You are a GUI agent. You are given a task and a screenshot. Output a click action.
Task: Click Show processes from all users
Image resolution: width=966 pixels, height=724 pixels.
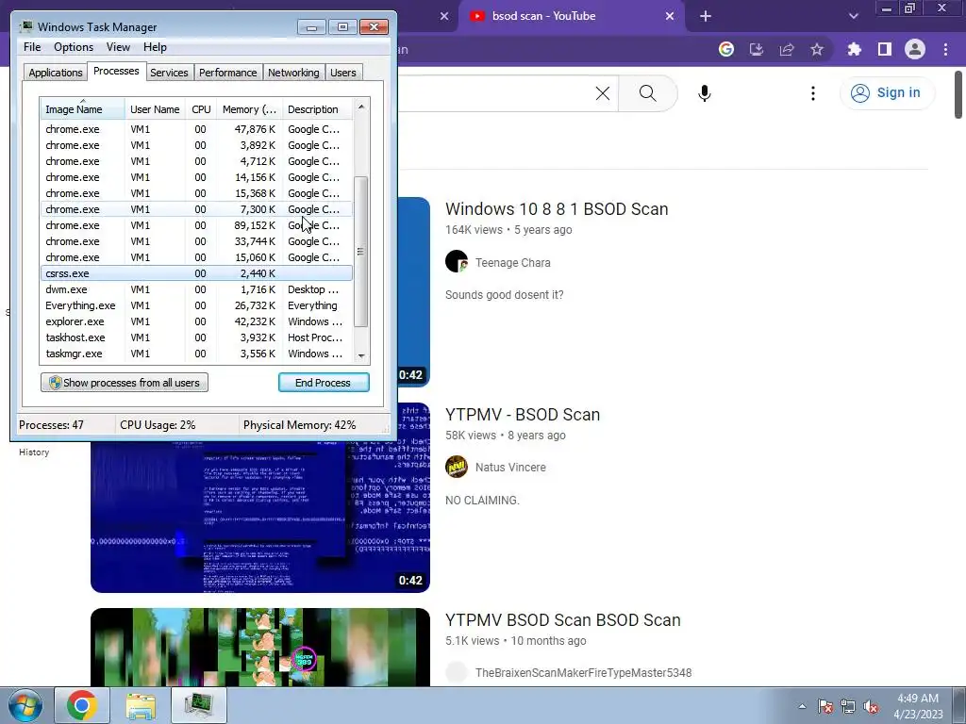(125, 383)
